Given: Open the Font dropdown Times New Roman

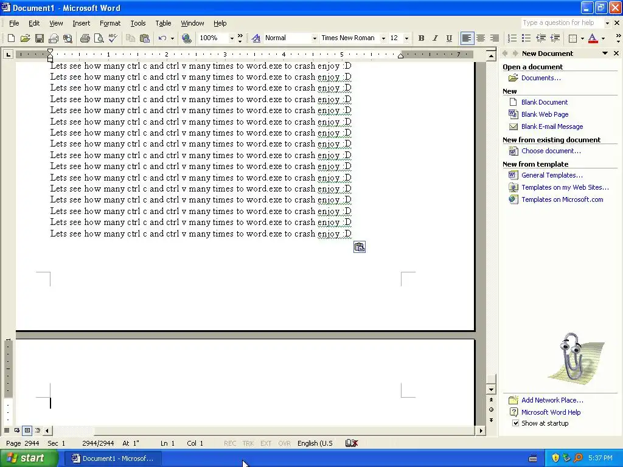Looking at the screenshot, I should click(383, 38).
